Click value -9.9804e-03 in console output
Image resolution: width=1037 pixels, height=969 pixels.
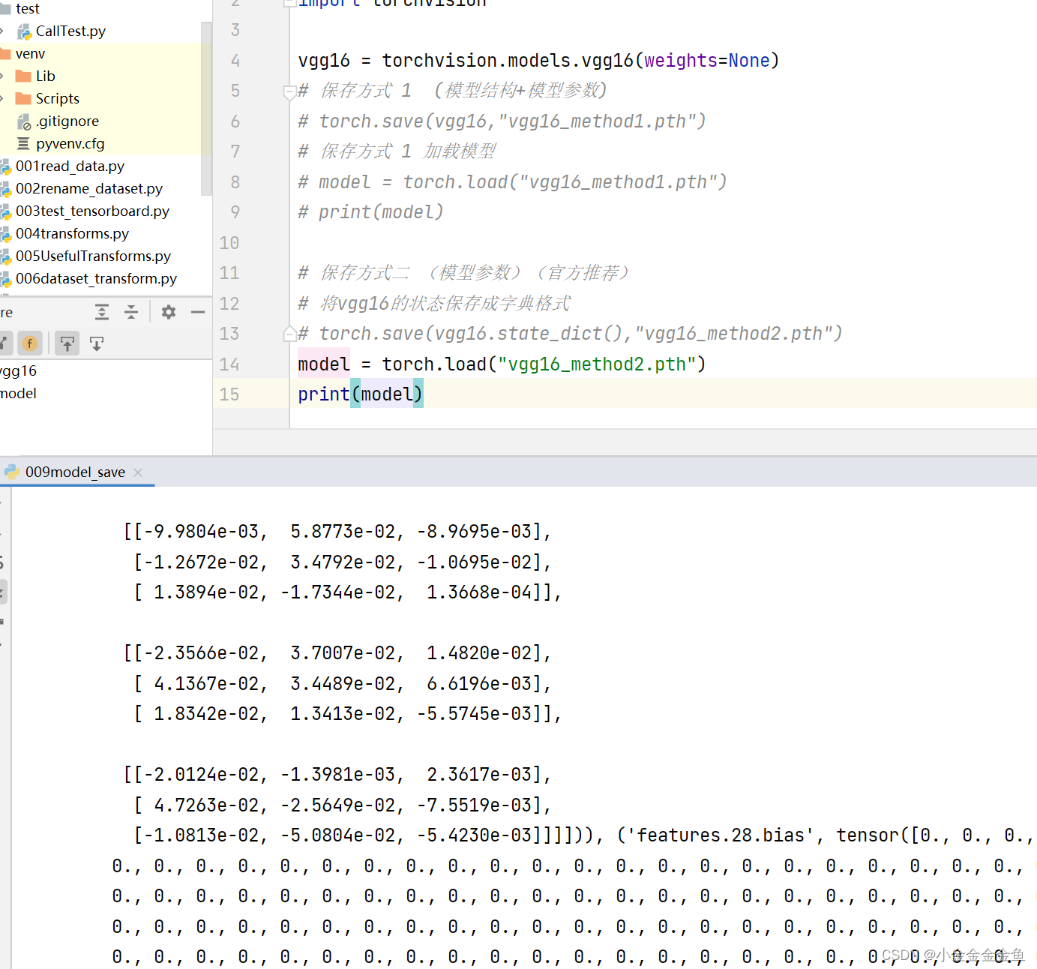[x=201, y=532]
